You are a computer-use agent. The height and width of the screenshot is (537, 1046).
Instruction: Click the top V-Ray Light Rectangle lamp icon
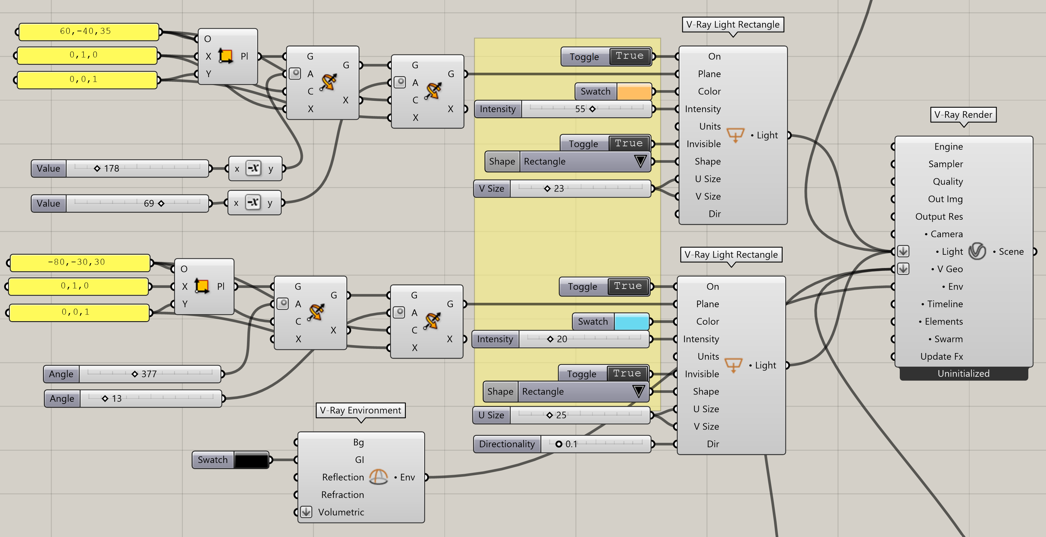pos(735,135)
